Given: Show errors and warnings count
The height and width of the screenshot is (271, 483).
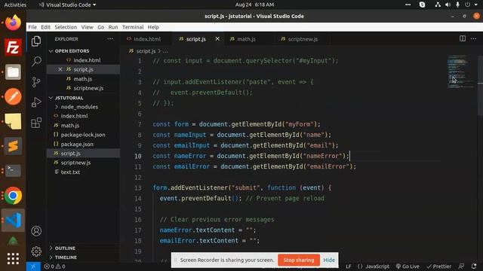Looking at the screenshot, I should point(54,266).
